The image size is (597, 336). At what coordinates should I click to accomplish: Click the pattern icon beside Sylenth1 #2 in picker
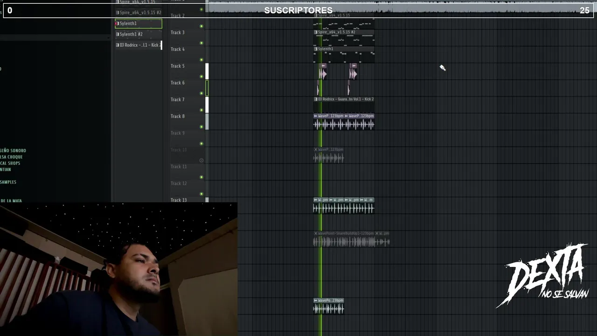coord(117,34)
